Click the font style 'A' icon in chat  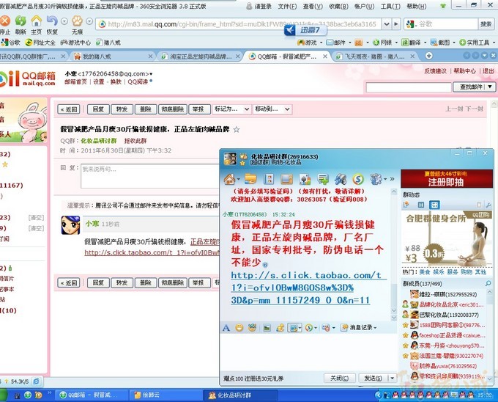[226, 327]
